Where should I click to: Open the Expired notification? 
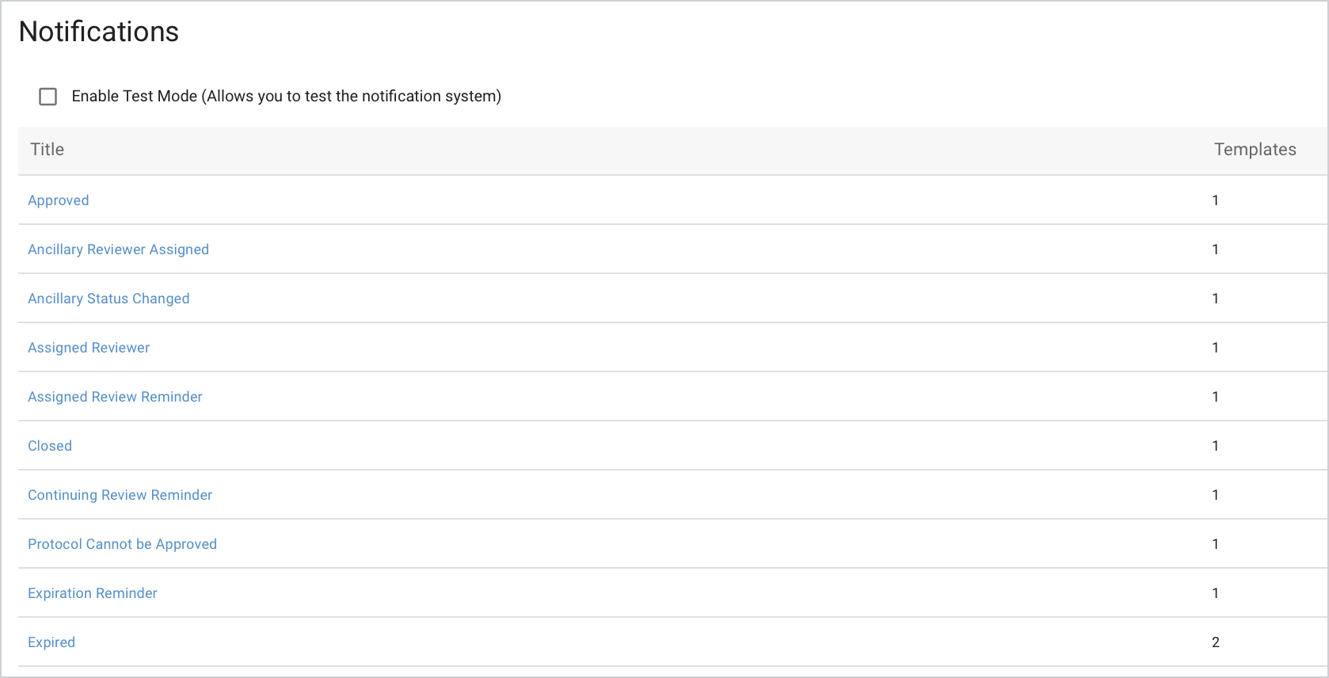click(51, 642)
